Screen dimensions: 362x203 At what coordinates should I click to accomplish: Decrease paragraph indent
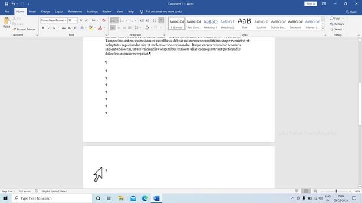point(142,20)
